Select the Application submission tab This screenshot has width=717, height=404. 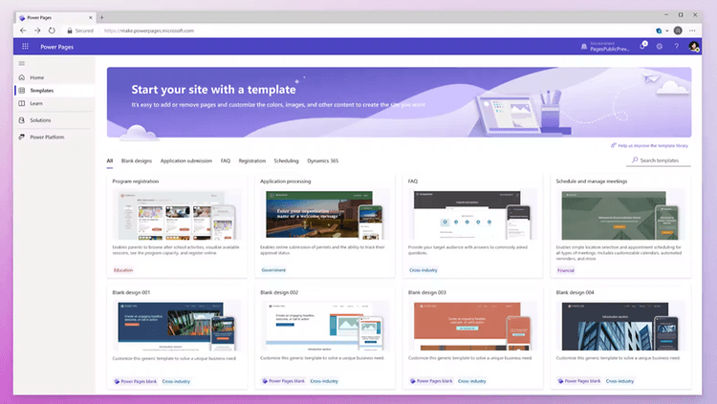[186, 160]
